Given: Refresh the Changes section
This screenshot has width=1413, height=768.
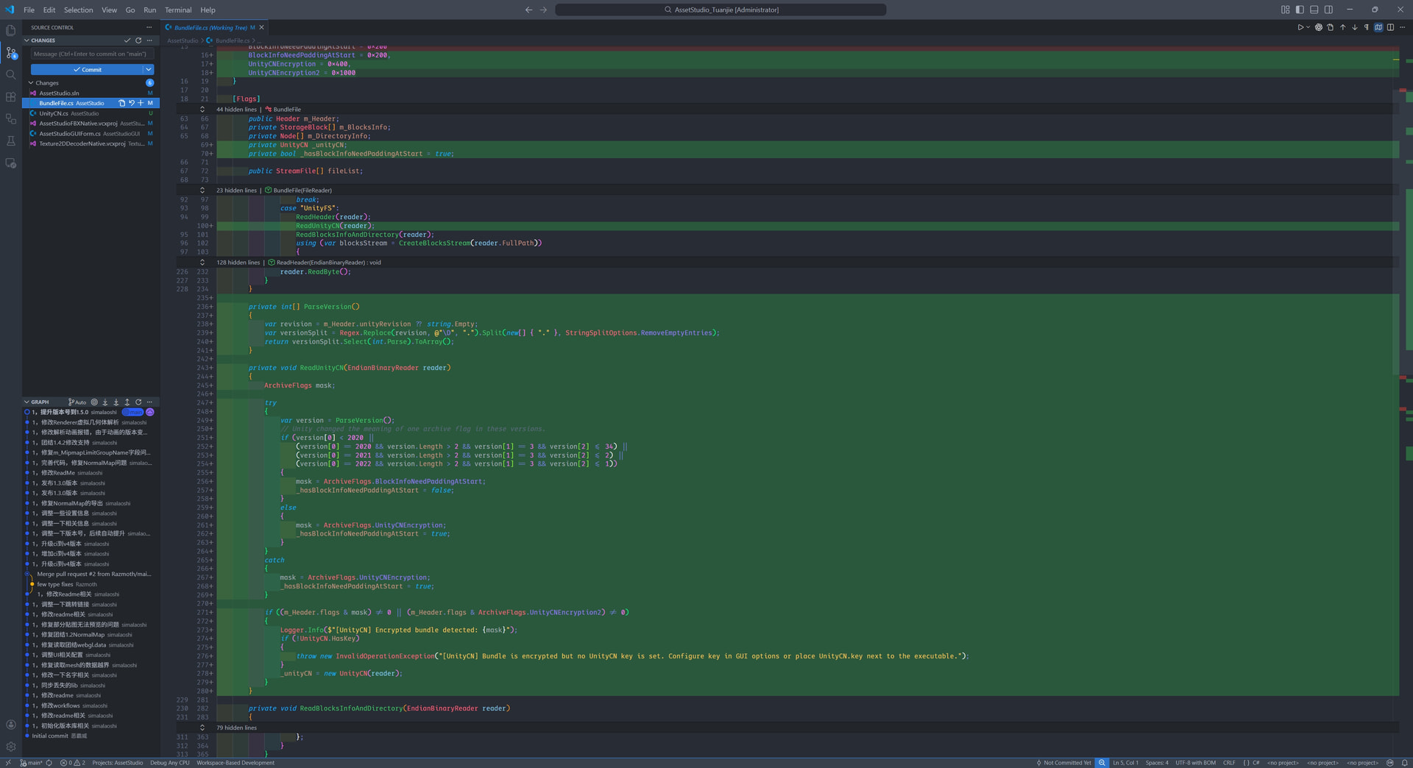Looking at the screenshot, I should [x=138, y=40].
